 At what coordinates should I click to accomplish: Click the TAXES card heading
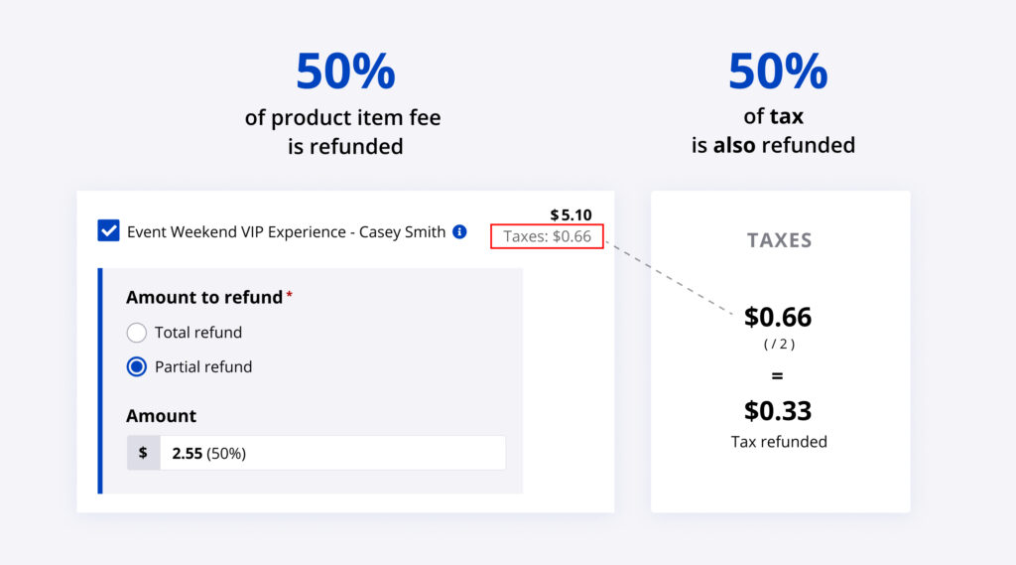[779, 240]
